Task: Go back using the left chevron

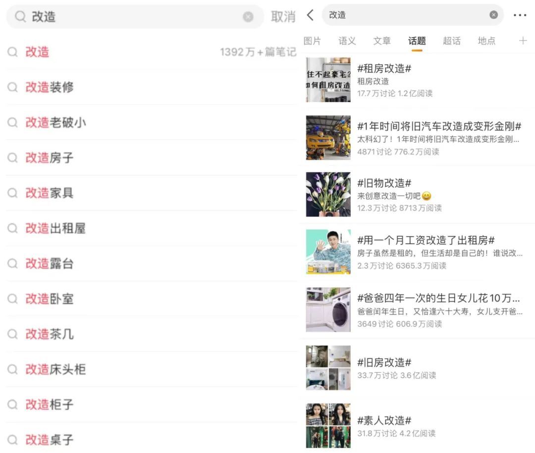Action: coord(311,15)
